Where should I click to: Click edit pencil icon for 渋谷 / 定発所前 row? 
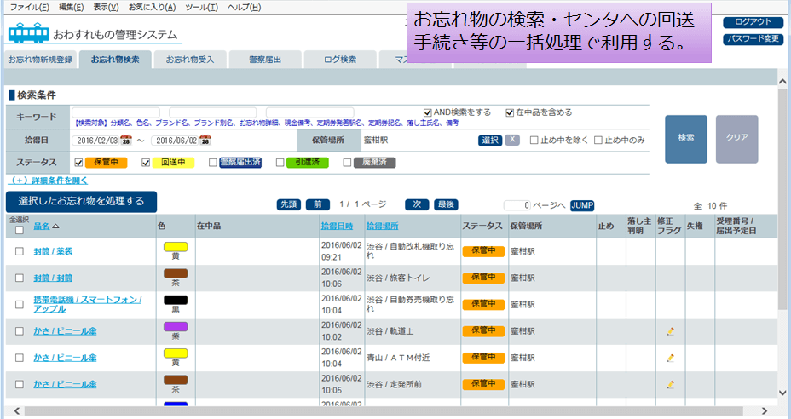pyautogui.click(x=671, y=384)
